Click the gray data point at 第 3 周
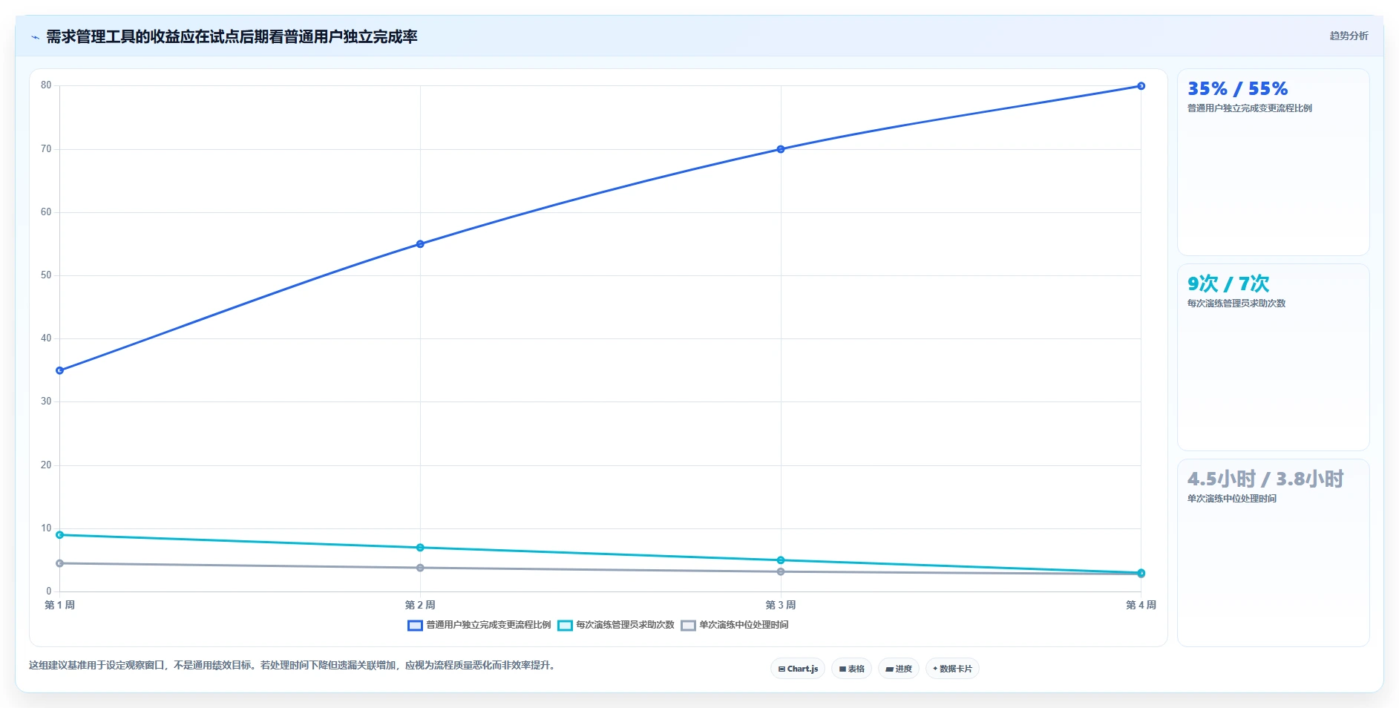The width and height of the screenshot is (1399, 708). (x=781, y=571)
